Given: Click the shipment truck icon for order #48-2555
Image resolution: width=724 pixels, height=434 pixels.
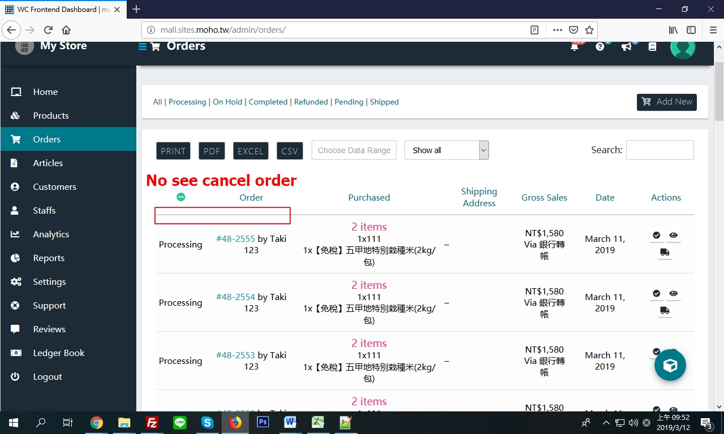Looking at the screenshot, I should pyautogui.click(x=665, y=253).
